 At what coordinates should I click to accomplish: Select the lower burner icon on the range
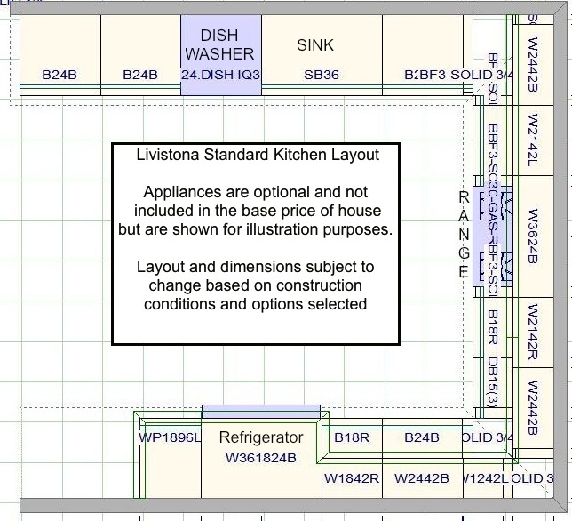[x=508, y=265]
